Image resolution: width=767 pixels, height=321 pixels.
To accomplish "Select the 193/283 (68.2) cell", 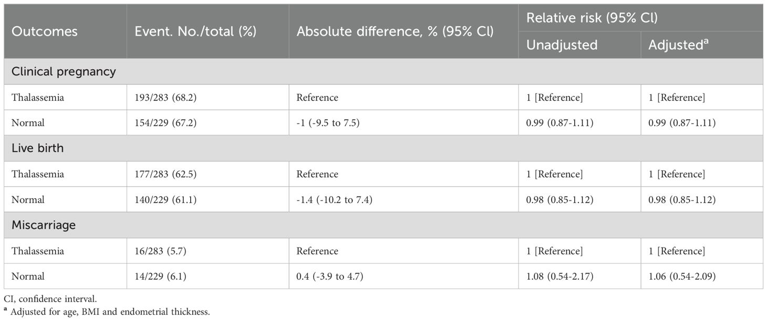I will tap(164, 98).
